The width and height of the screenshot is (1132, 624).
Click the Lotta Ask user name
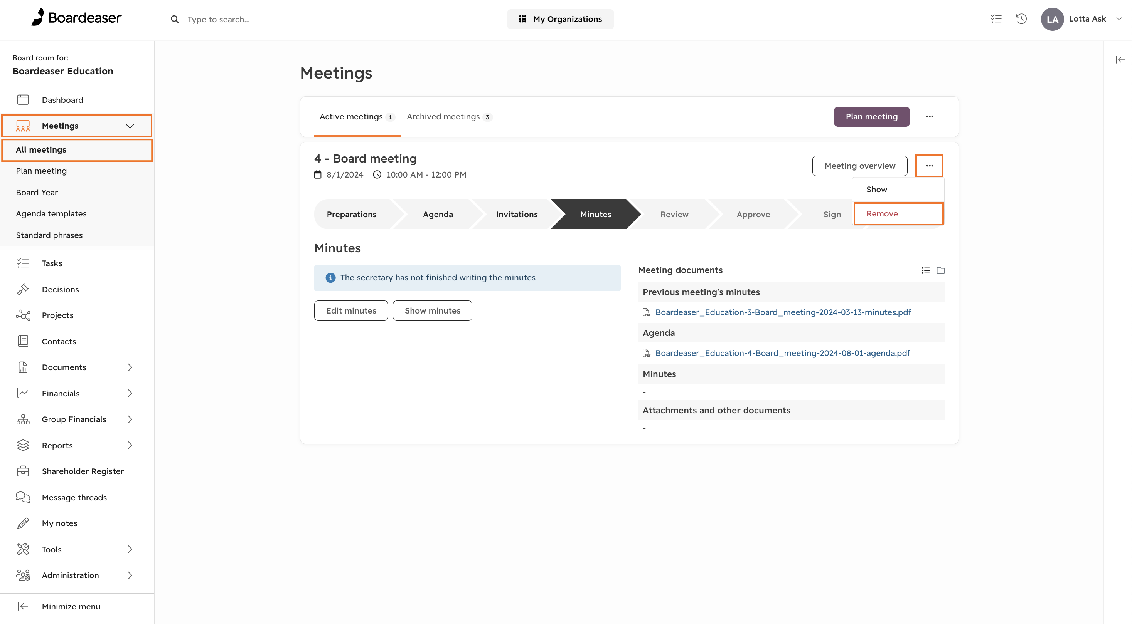pos(1087,19)
